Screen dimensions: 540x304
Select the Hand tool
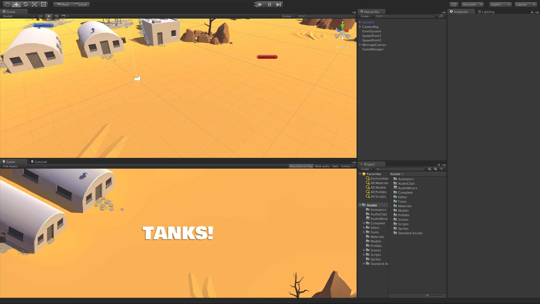point(7,5)
